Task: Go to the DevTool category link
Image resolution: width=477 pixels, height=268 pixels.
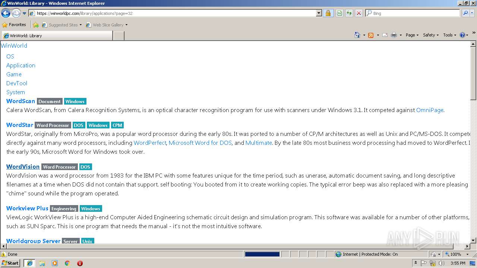Action: pyautogui.click(x=17, y=83)
